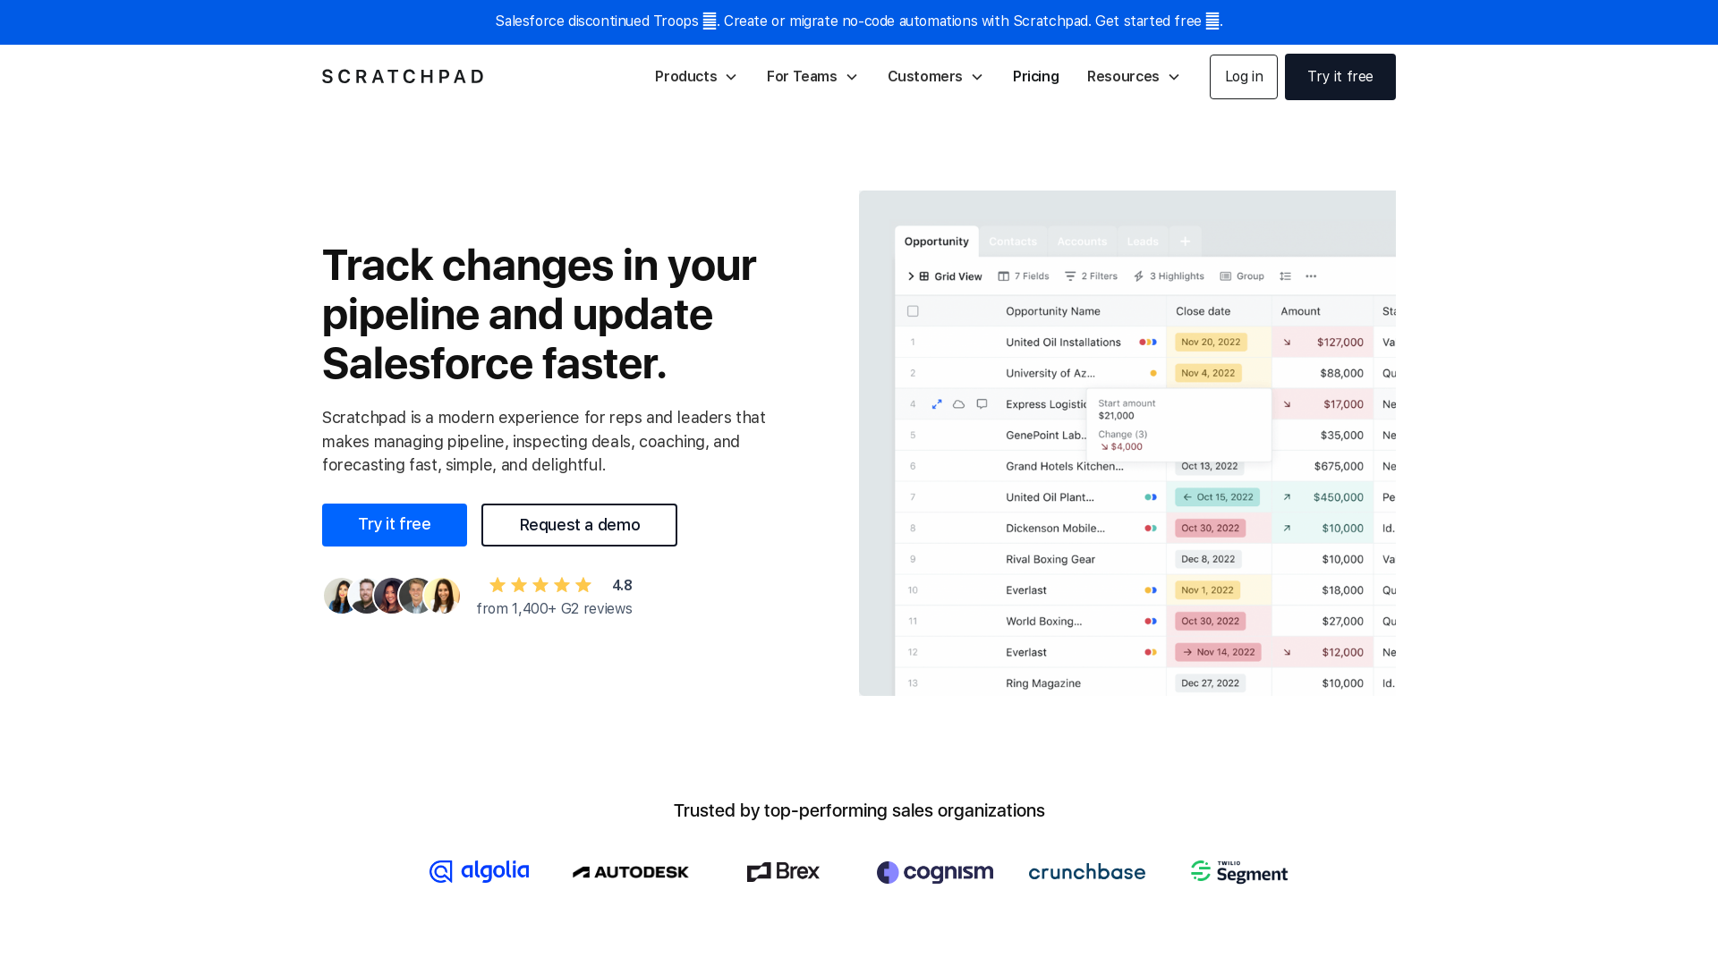Click the Log in button
The height and width of the screenshot is (966, 1718).
1244,77
